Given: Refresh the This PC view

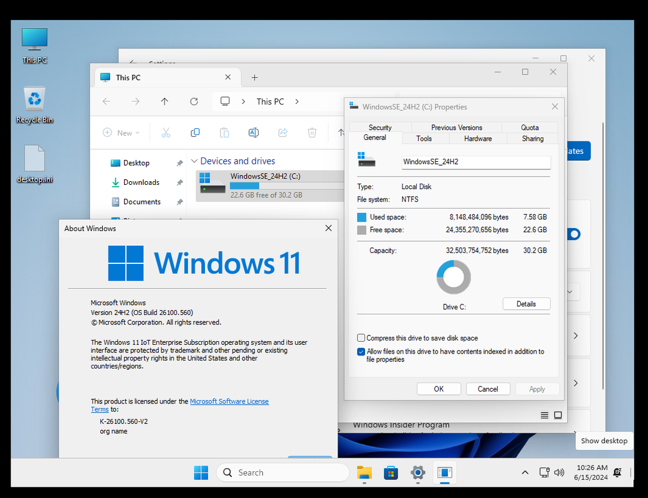Looking at the screenshot, I should (x=194, y=101).
